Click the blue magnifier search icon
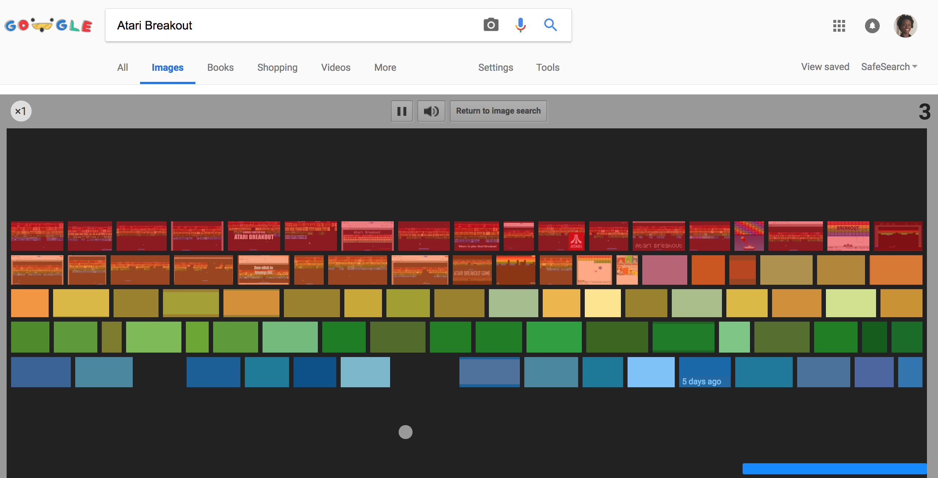The height and width of the screenshot is (478, 938). coord(550,25)
